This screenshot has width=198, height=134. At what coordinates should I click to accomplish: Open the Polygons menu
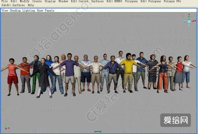tap(131, 1)
